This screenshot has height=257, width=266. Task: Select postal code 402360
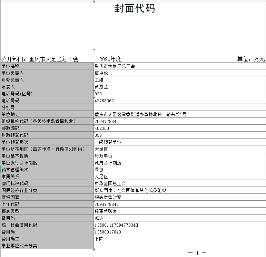click(102, 128)
